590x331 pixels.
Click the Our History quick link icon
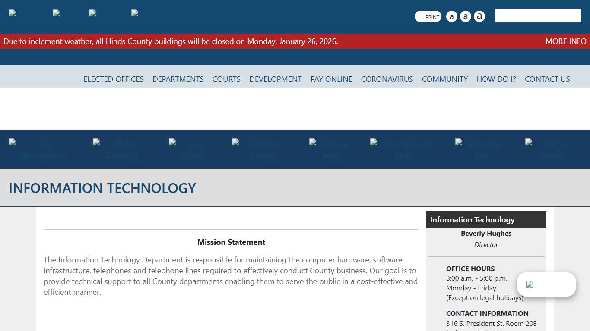pos(235,143)
